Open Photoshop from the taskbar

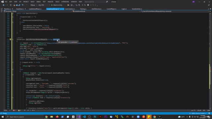click(95, 117)
